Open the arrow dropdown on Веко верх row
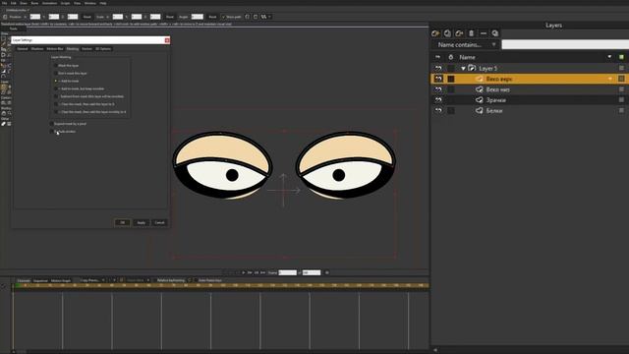The image size is (629, 354). pyautogui.click(x=610, y=79)
